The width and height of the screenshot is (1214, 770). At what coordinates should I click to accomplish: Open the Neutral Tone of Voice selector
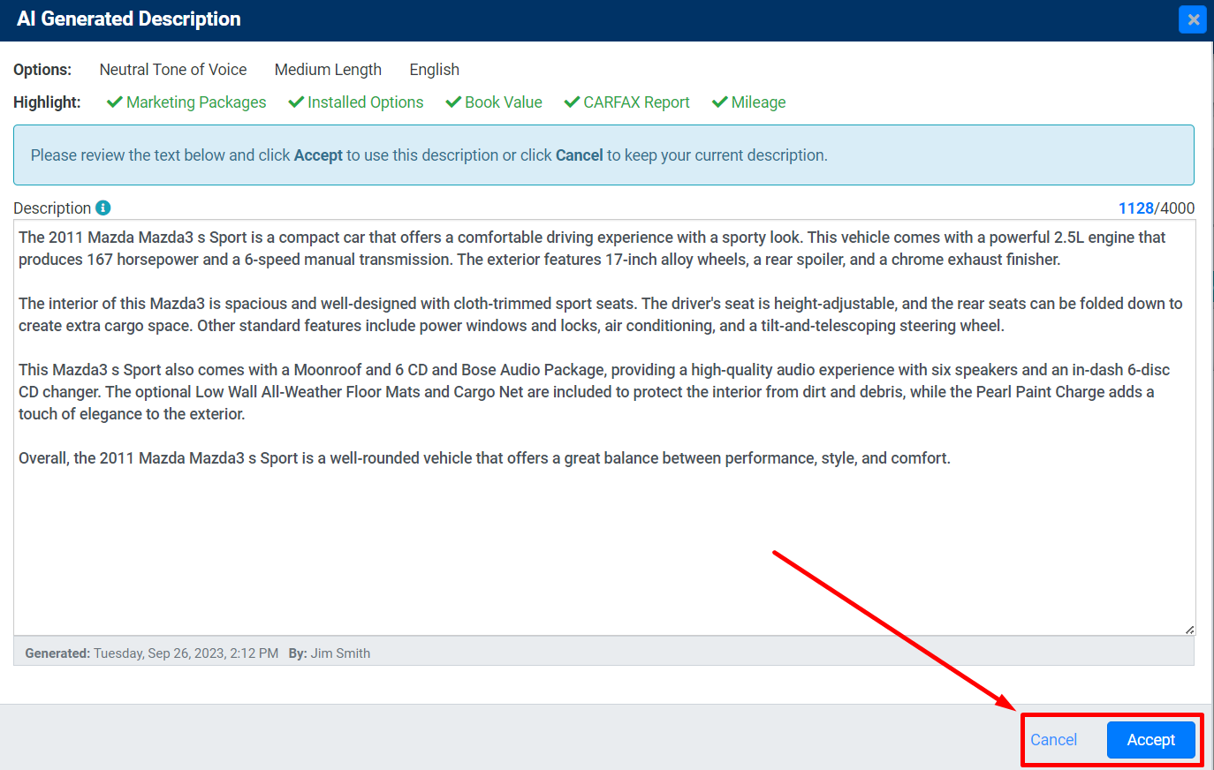click(x=172, y=70)
